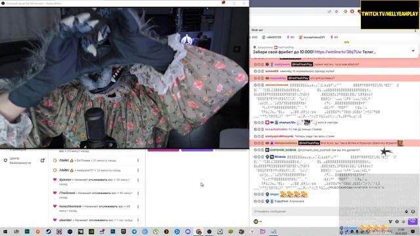Click moderator sword icon below chat

click(x=390, y=222)
